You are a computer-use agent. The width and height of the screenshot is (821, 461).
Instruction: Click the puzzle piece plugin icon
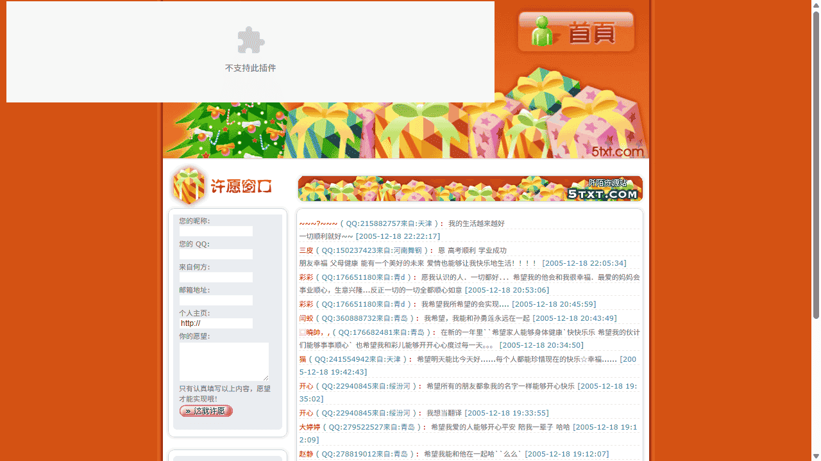pyautogui.click(x=251, y=40)
